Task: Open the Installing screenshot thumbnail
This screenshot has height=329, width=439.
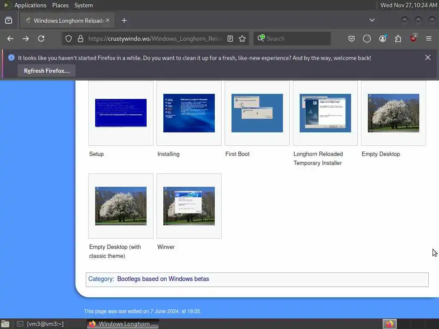Action: [189, 113]
